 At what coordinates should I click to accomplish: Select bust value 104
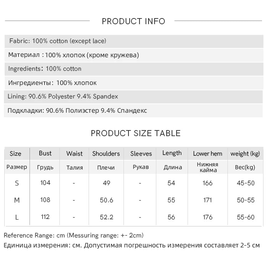[x=45, y=183]
